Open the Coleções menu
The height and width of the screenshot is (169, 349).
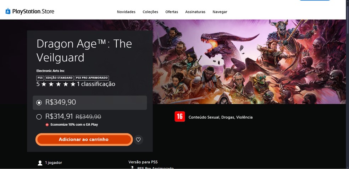[150, 12]
